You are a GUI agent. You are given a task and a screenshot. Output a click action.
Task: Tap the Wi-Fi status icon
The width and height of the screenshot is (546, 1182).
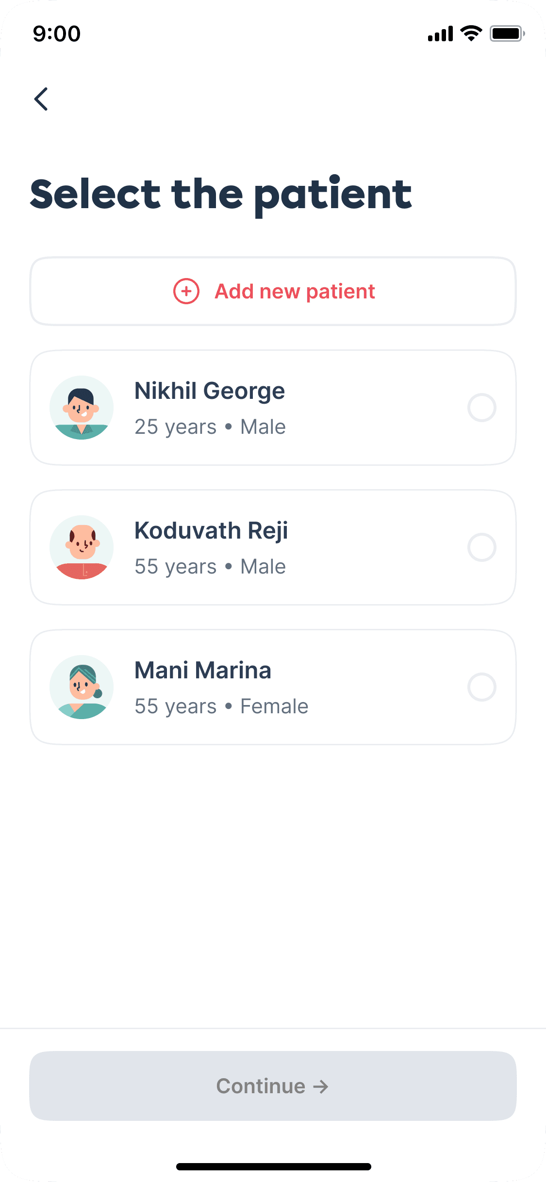[471, 33]
